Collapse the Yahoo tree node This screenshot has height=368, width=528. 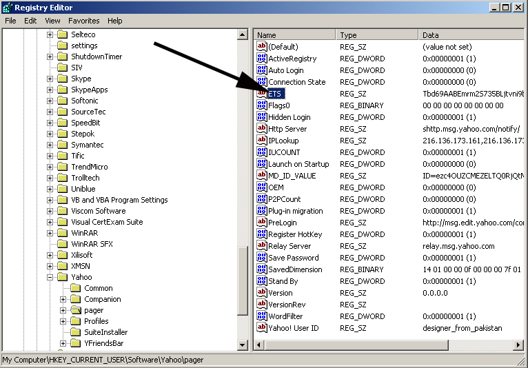point(50,277)
